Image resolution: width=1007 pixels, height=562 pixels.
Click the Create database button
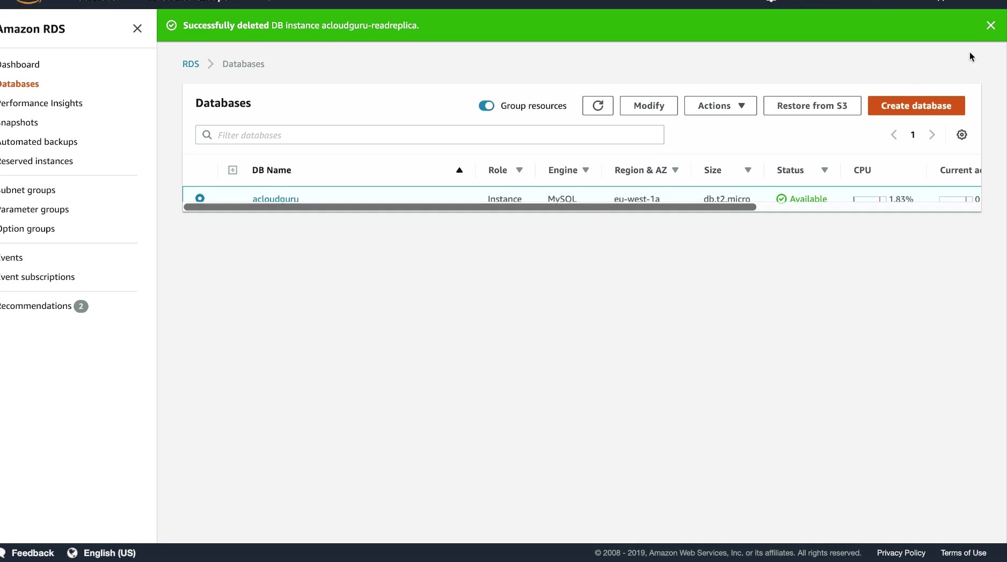(x=916, y=106)
